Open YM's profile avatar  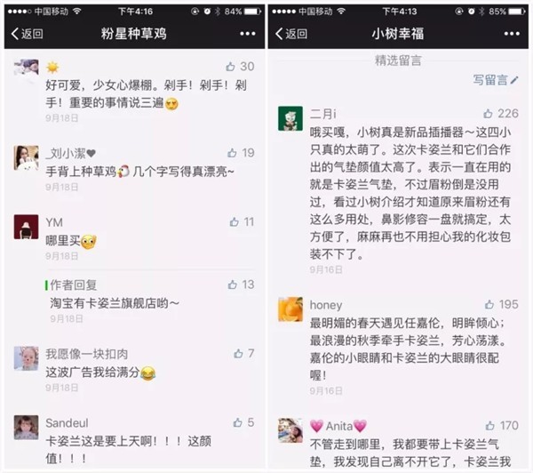(26, 227)
